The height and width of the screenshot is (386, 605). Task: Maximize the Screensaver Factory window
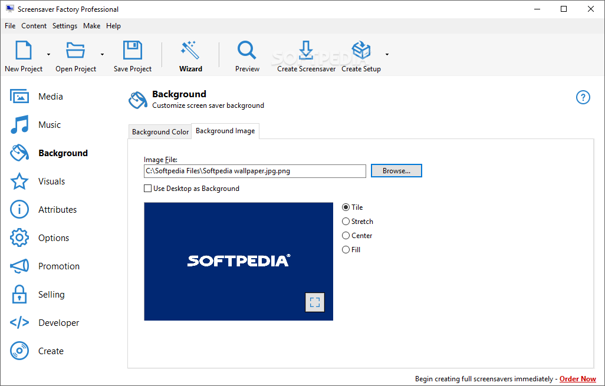pyautogui.click(x=564, y=9)
